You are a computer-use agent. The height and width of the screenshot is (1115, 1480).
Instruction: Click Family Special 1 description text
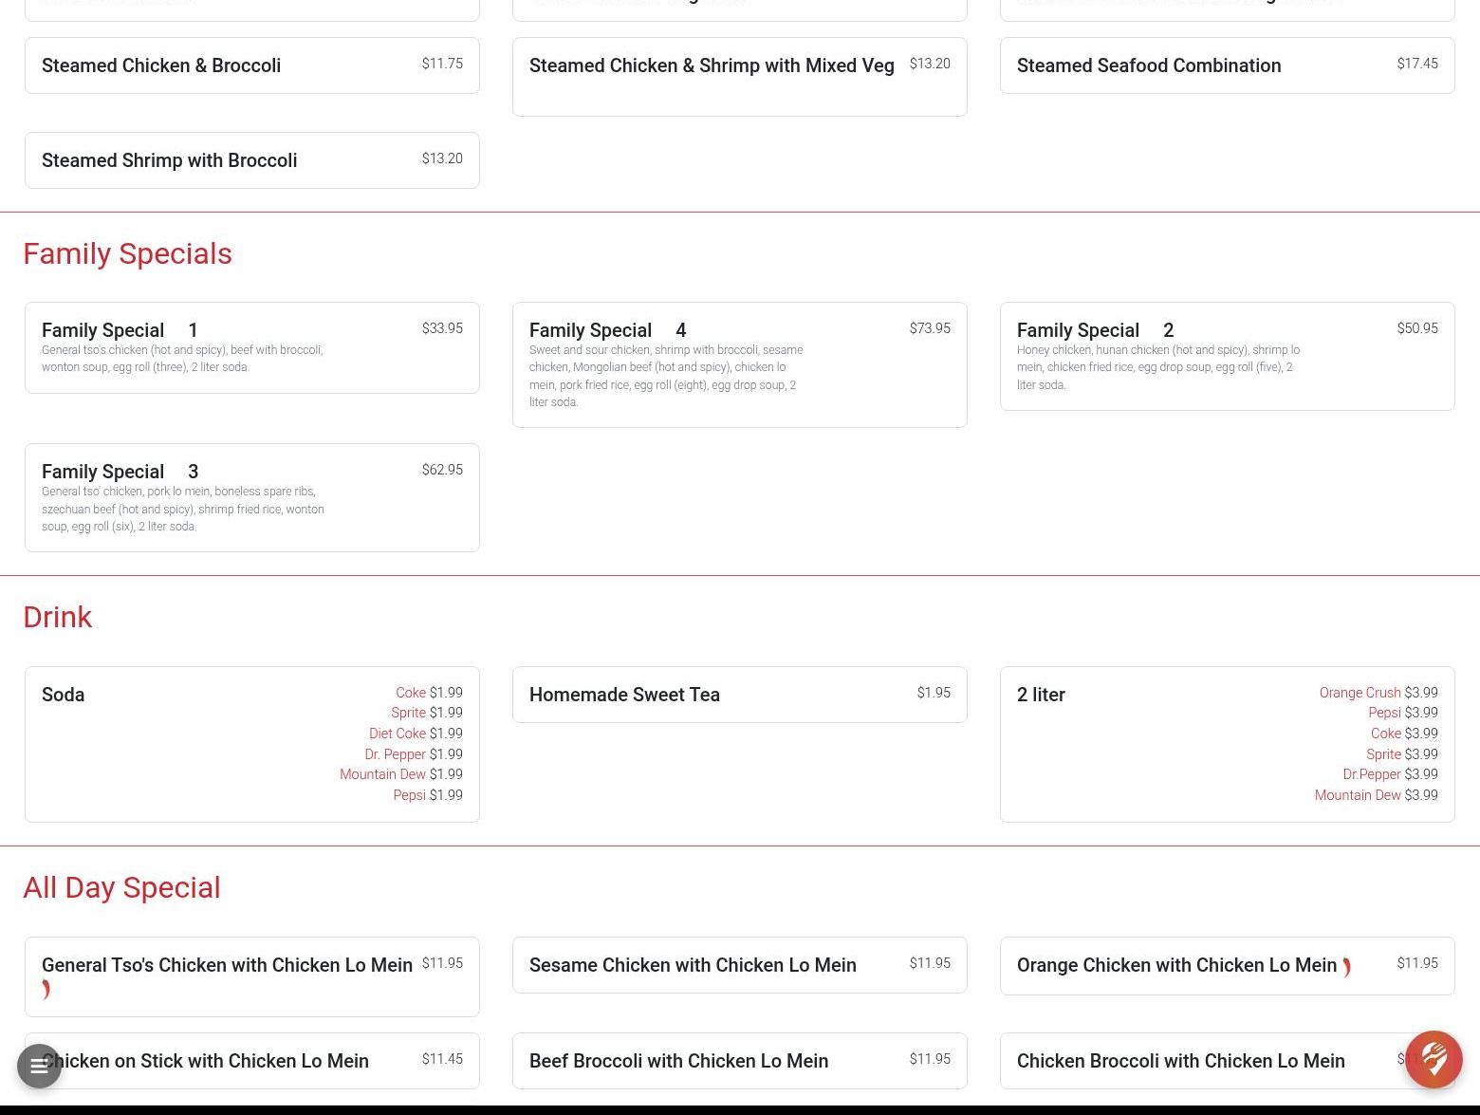pyautogui.click(x=182, y=359)
